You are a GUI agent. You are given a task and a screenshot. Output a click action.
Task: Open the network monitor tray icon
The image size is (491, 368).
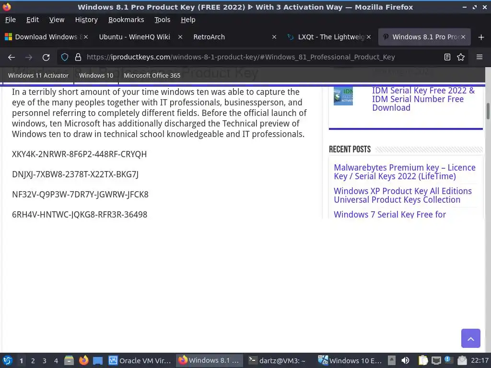pyautogui.click(x=436, y=360)
